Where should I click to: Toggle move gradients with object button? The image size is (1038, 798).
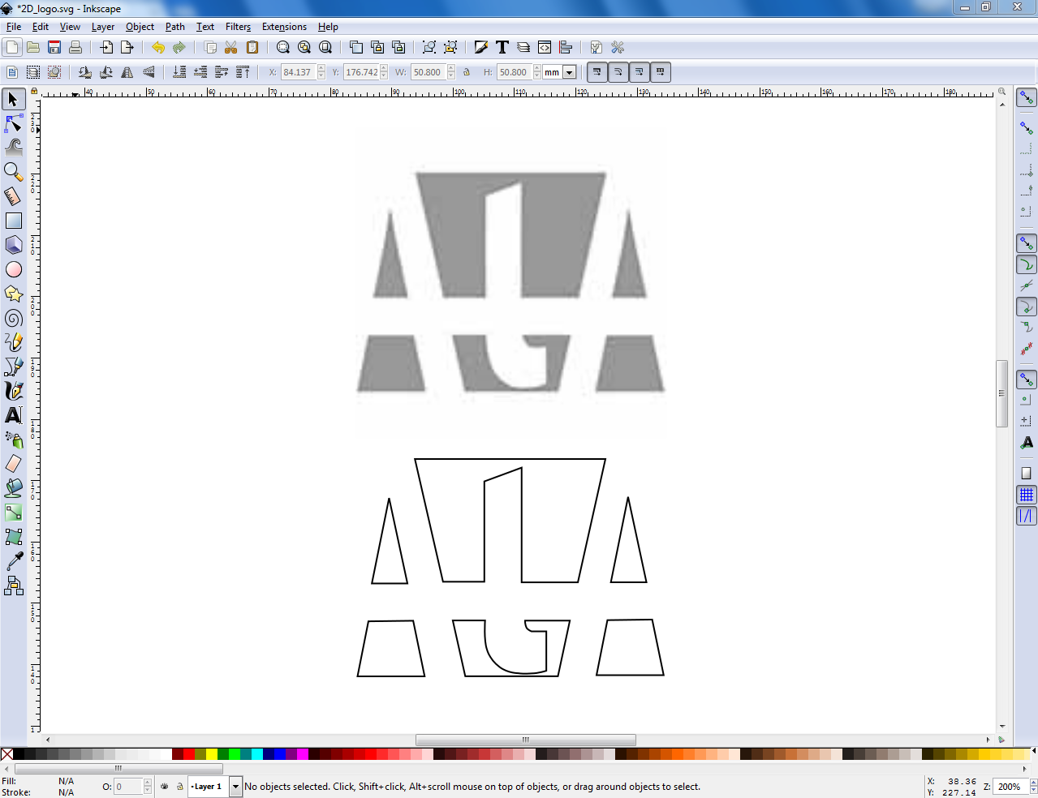(x=640, y=72)
